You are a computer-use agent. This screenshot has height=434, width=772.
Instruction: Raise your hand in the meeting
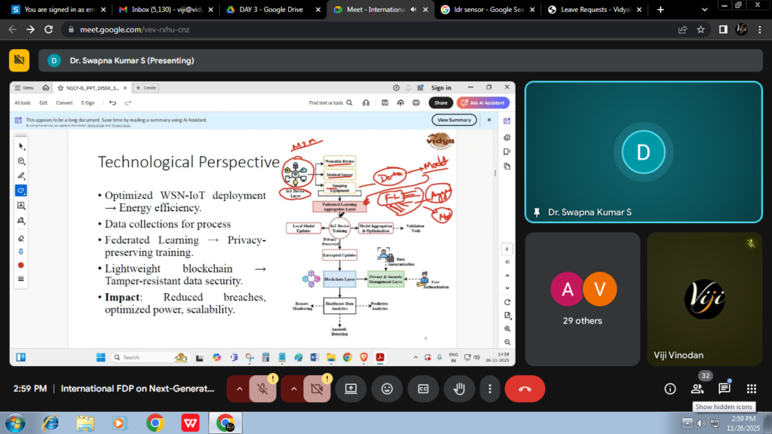click(x=458, y=389)
